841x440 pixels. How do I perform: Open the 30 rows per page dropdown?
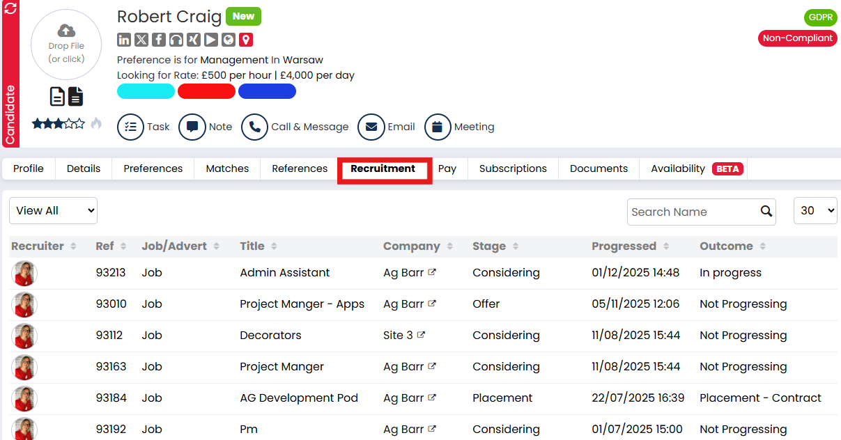(x=815, y=211)
